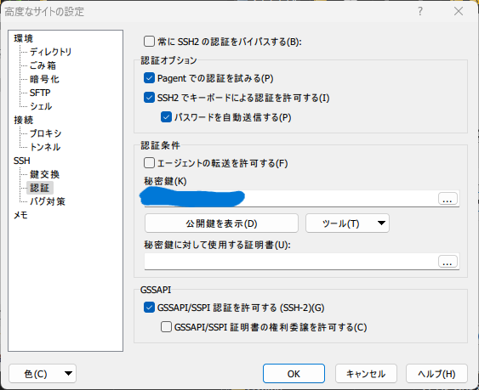Click the 公開鍵を表示 button
Viewport: 479px width, 390px height.
[x=221, y=223]
